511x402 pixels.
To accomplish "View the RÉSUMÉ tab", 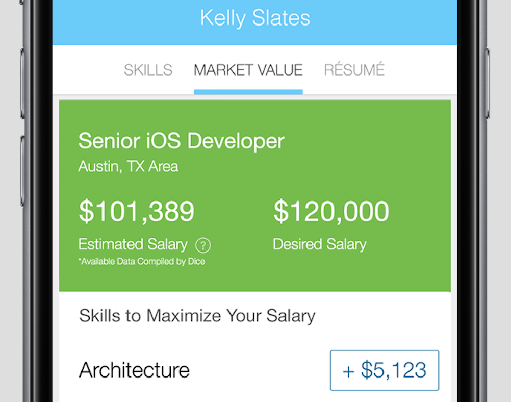I will (354, 70).
